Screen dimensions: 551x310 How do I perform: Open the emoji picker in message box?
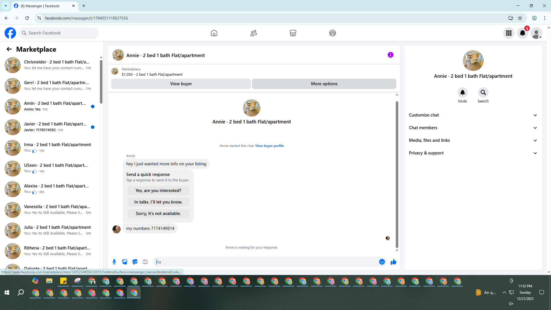(382, 262)
